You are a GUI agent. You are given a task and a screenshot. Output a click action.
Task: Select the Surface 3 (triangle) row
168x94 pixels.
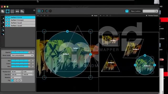20,20
